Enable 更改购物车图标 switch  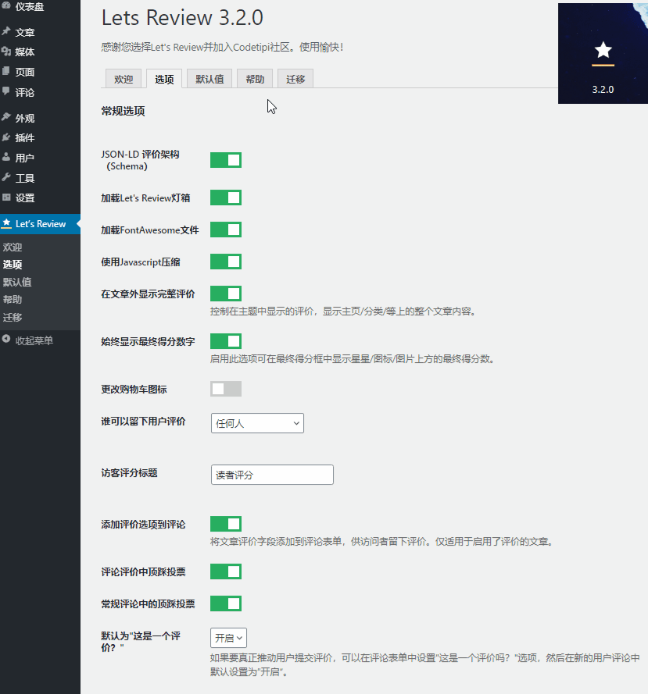click(x=226, y=389)
